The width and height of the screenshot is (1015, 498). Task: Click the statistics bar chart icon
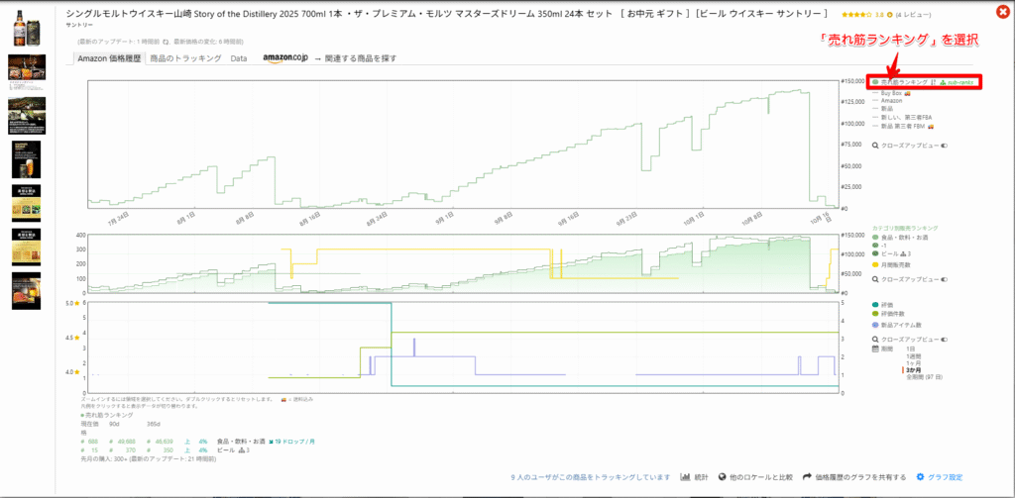pyautogui.click(x=686, y=477)
